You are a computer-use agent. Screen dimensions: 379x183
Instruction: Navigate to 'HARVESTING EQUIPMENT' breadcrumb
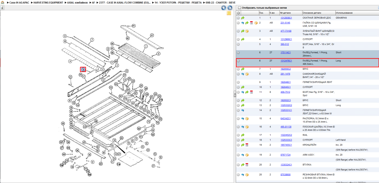click(x=47, y=2)
